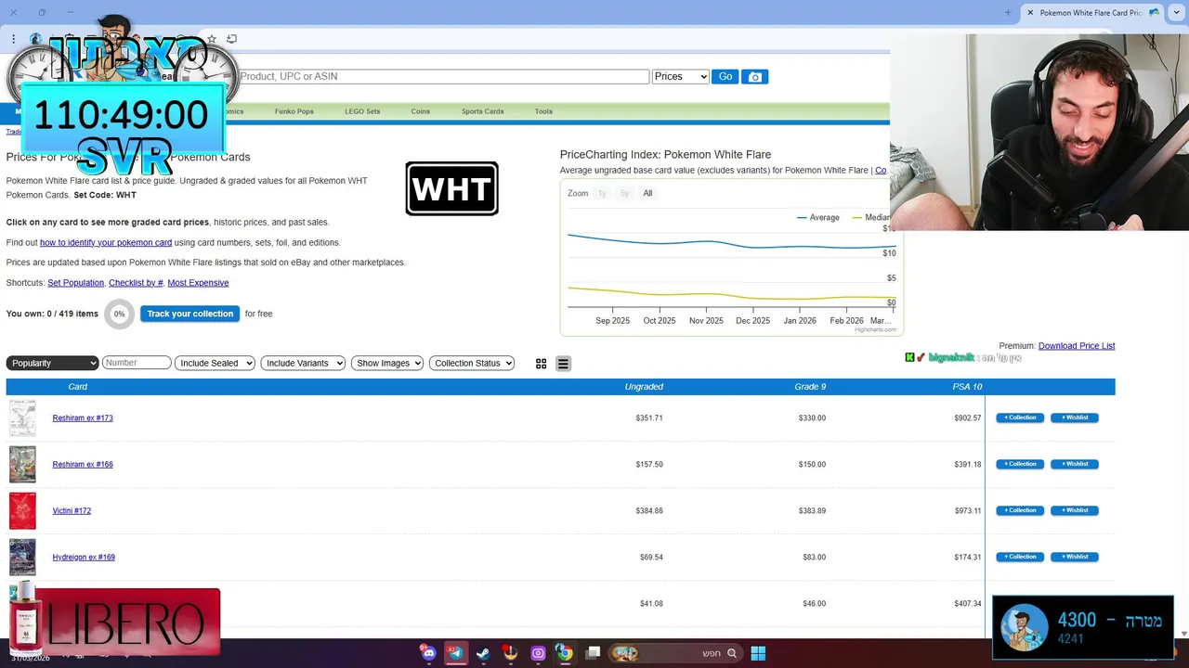Open the how to identify your pokemon card link
This screenshot has height=668, width=1189.
pos(106,242)
